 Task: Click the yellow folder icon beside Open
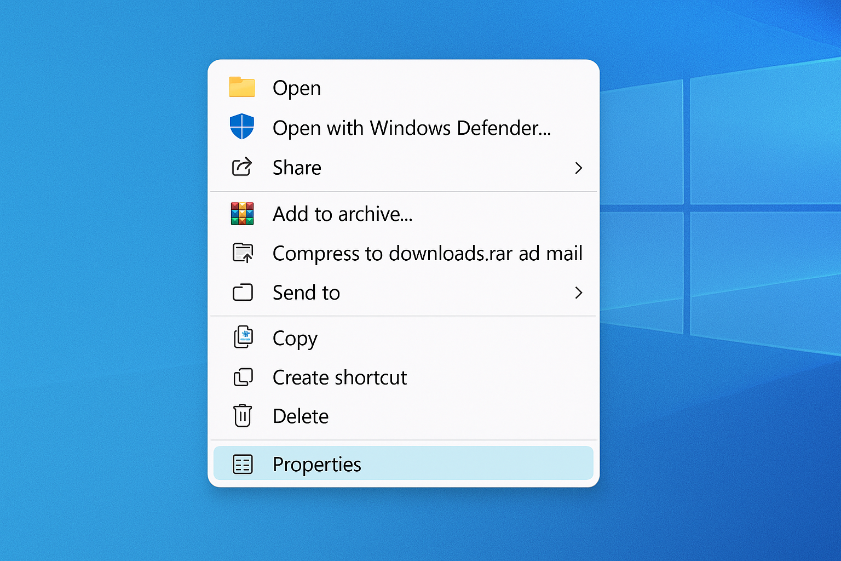pos(242,87)
